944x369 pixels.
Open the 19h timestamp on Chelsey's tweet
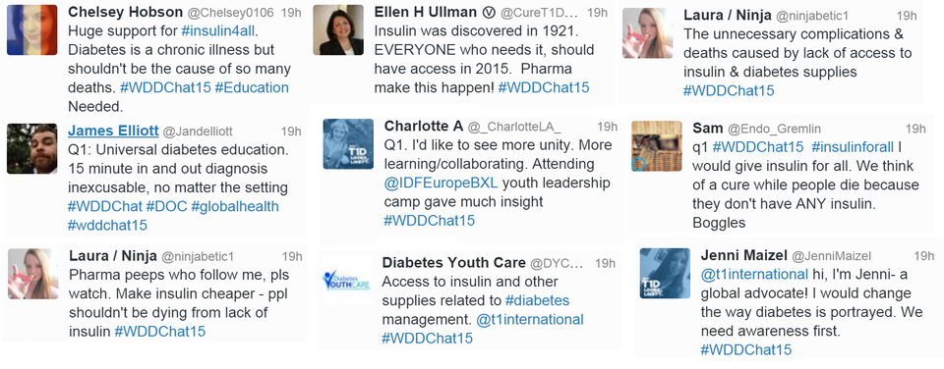(292, 12)
